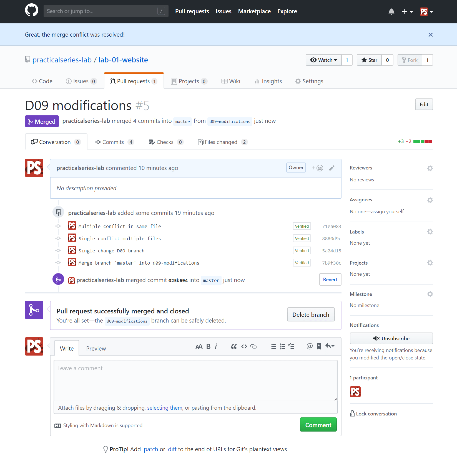Open the Single conflict multiple files commit
The width and height of the screenshot is (457, 459).
120,239
